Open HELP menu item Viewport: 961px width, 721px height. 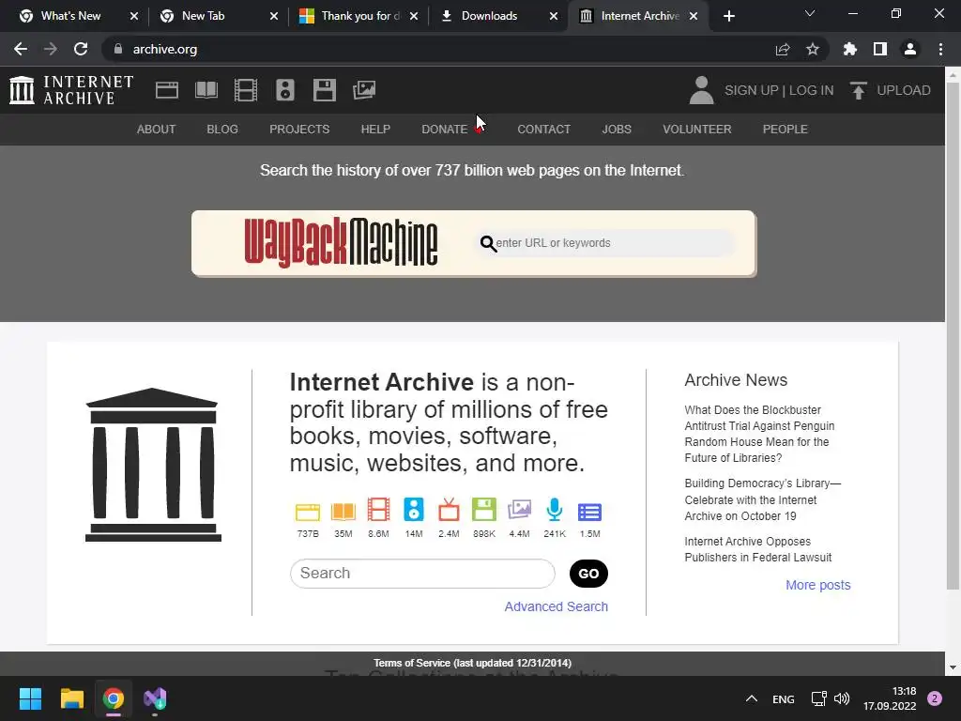coord(375,130)
